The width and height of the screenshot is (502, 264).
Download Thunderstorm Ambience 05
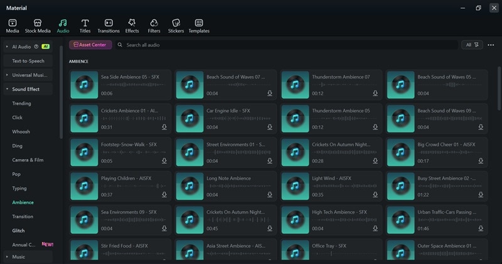click(375, 127)
